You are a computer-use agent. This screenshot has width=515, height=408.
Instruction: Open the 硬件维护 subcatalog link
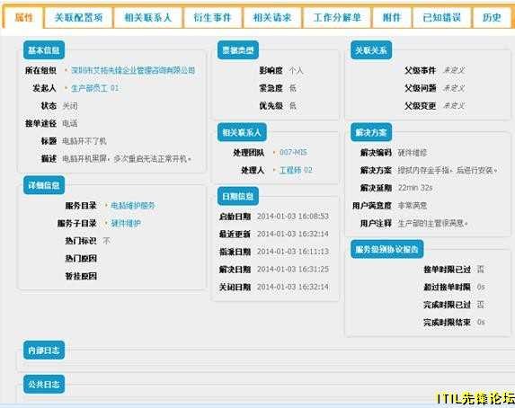pos(126,224)
